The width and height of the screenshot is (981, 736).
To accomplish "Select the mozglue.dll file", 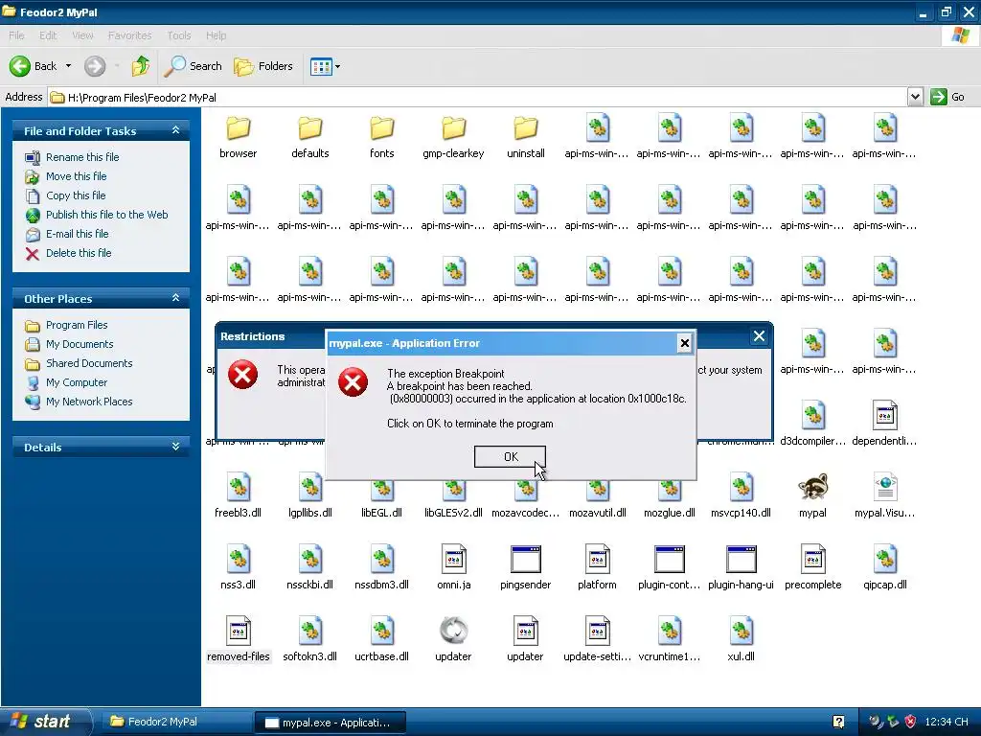I will [x=670, y=495].
